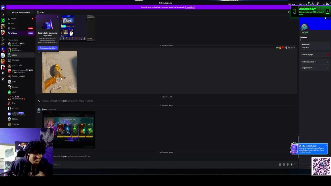331x186 pixels.
Task: Expand Amigos en común section
Action: (x=315, y=68)
